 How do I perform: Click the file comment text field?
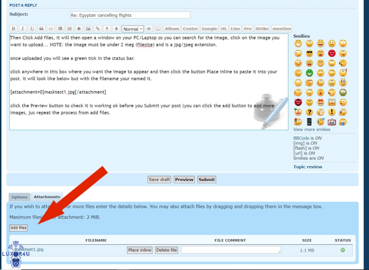click(x=231, y=250)
